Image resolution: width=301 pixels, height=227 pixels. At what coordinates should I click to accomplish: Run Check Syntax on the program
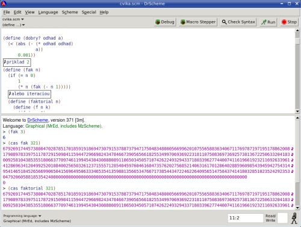pyautogui.click(x=238, y=22)
